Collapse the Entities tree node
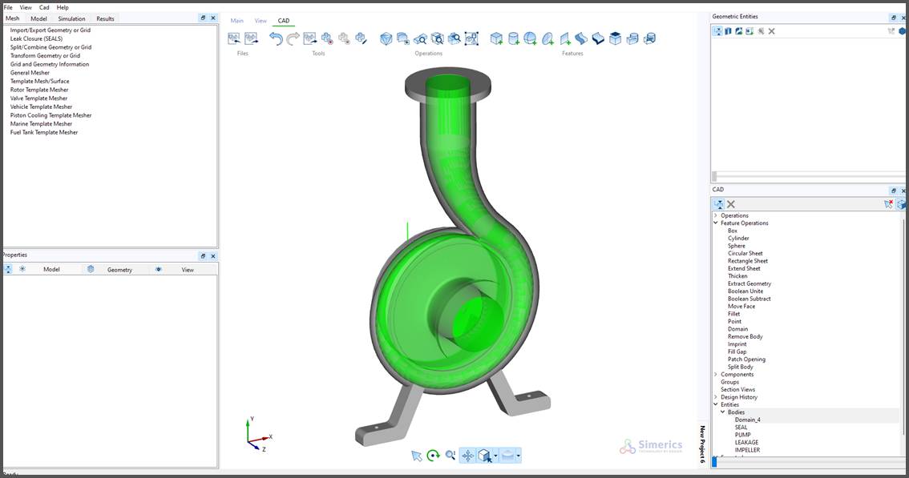Screen dimensions: 909x478 coord(716,404)
